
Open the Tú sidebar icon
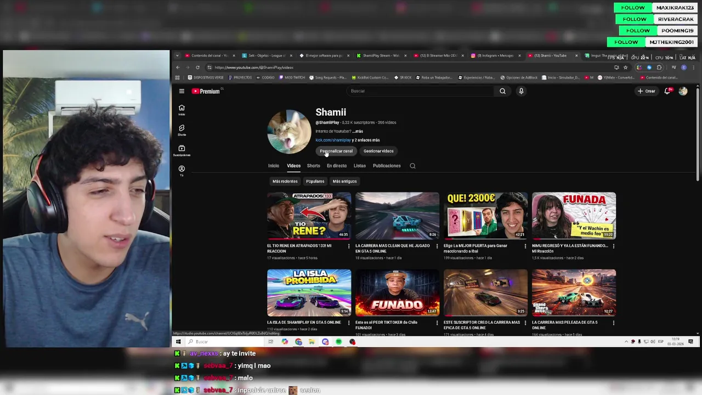182,171
